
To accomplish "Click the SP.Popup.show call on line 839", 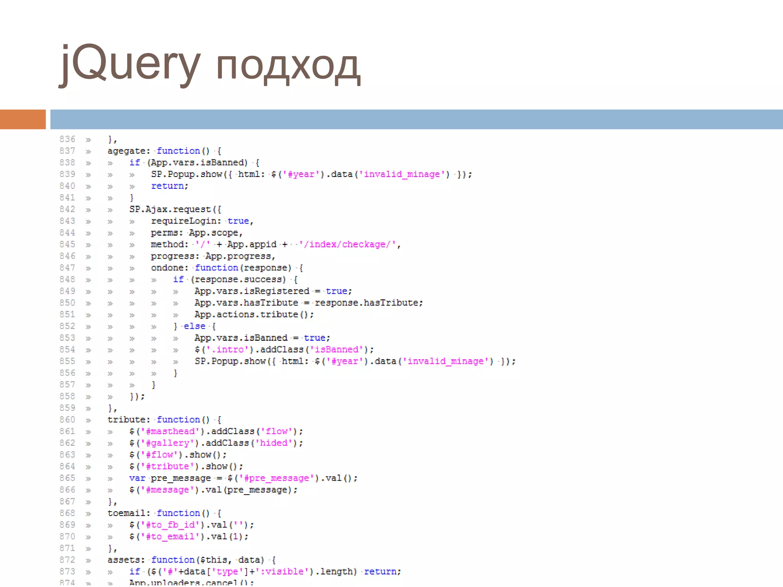I will [x=312, y=174].
